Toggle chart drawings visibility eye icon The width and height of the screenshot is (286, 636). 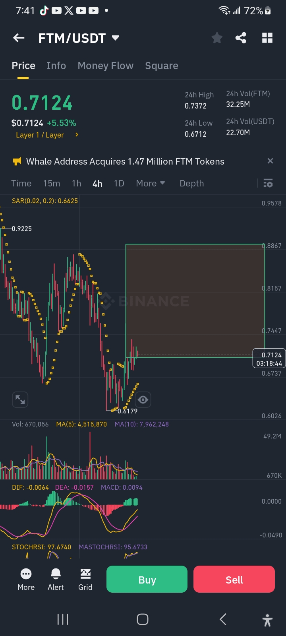[x=143, y=399]
